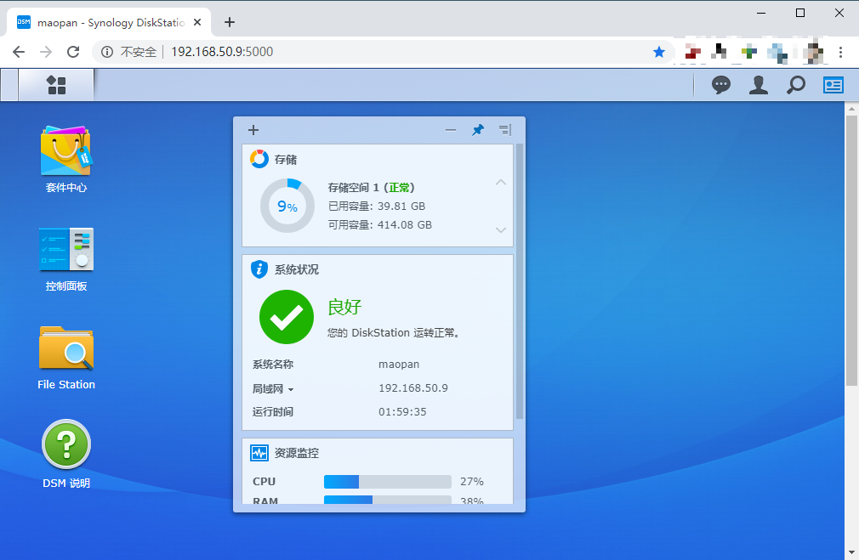This screenshot has height=560, width=859.
Task: Show next storage volume with down chevron
Action: pos(501,230)
